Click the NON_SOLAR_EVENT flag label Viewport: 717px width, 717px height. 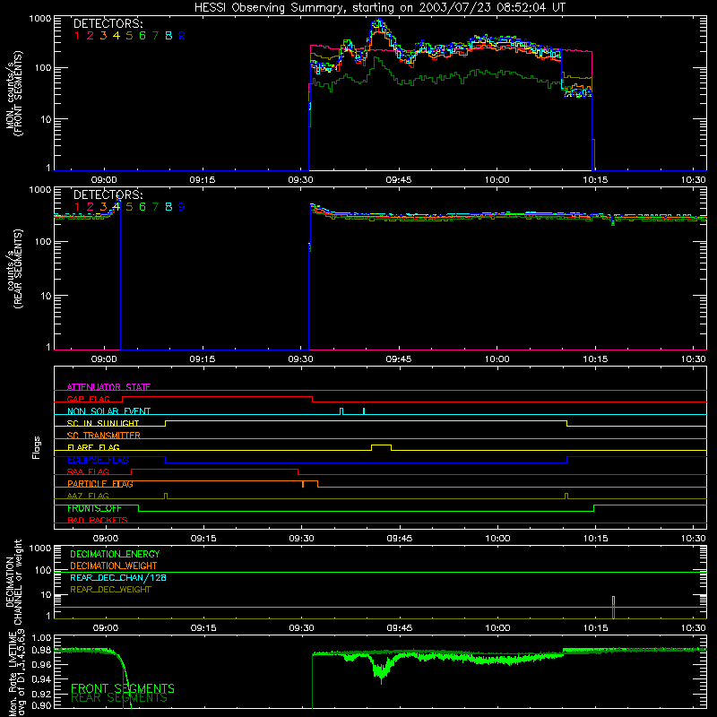coord(108,411)
